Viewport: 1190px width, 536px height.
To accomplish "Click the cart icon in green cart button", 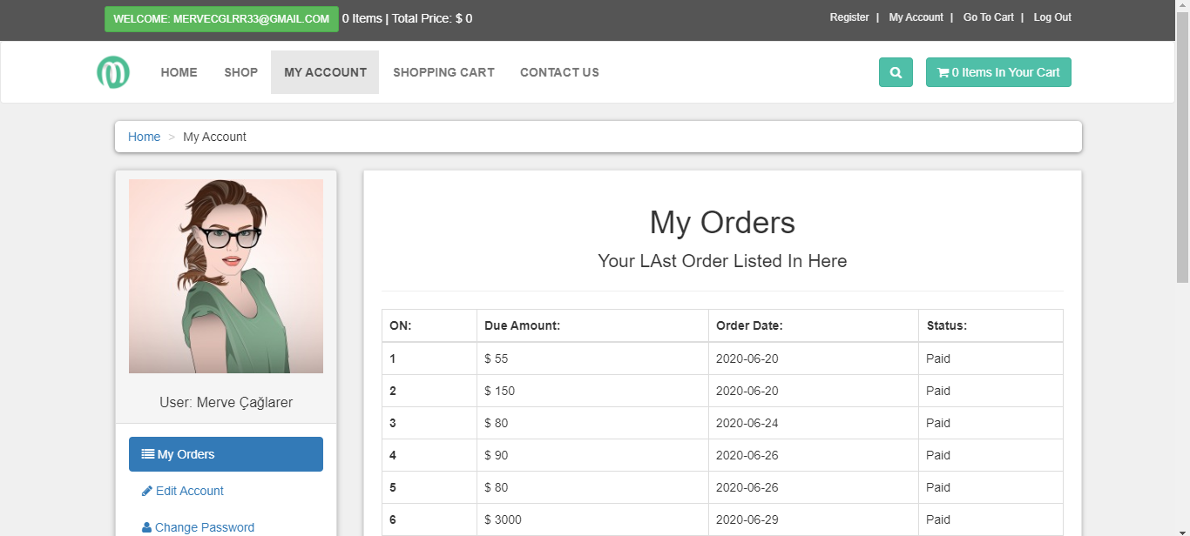I will point(943,72).
